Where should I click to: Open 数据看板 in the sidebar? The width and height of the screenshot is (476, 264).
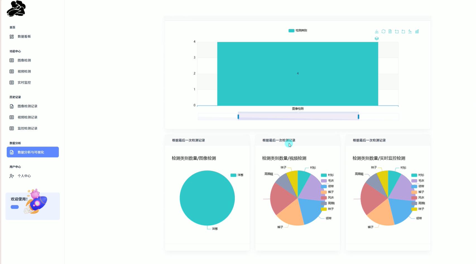tap(24, 37)
